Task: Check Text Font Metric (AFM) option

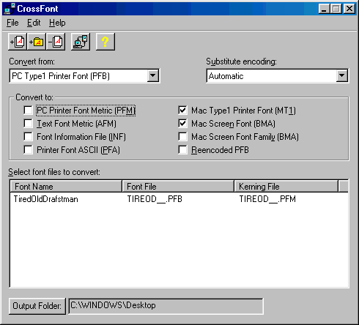Action: [29, 124]
